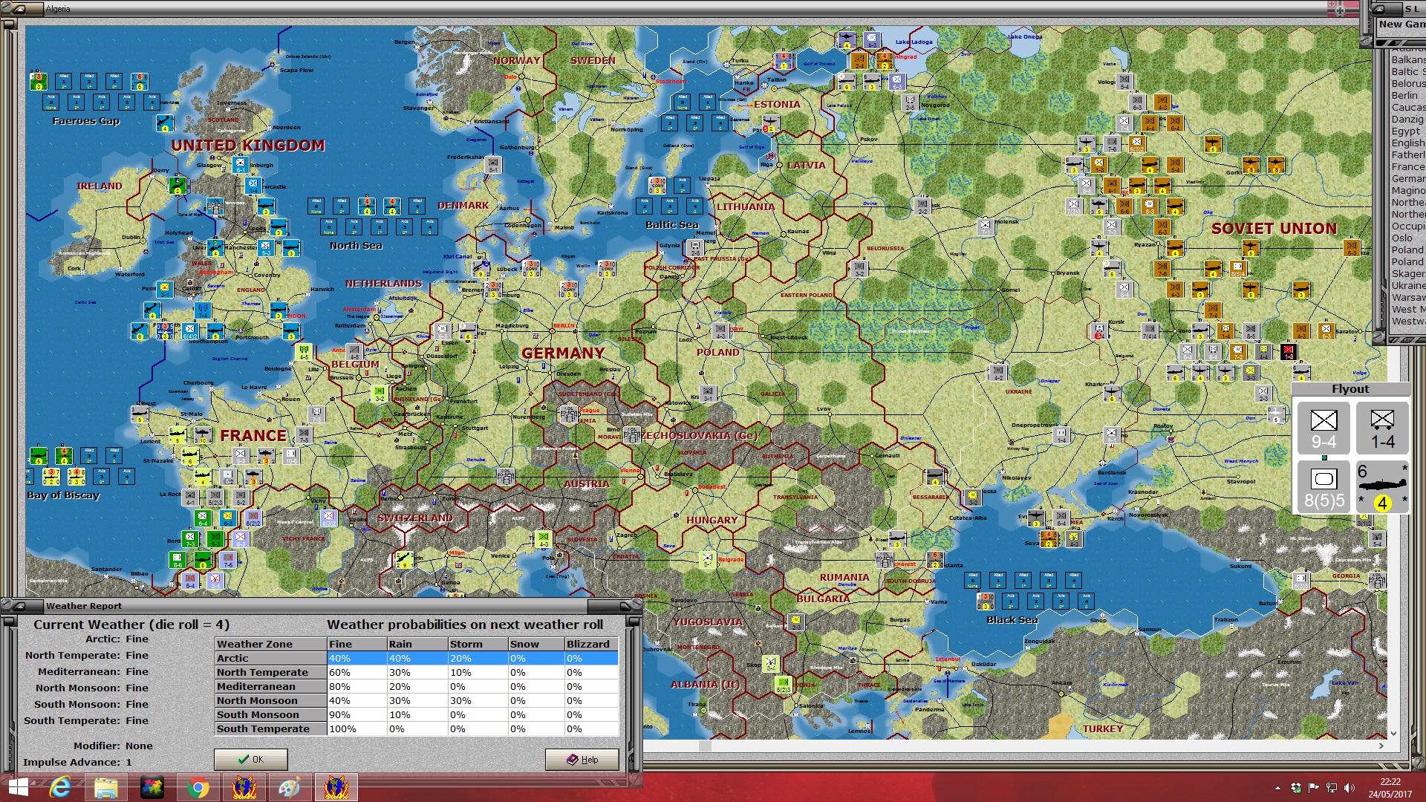Click the Bay of Biscay label
Screen dimensions: 1426x802
coord(63,495)
